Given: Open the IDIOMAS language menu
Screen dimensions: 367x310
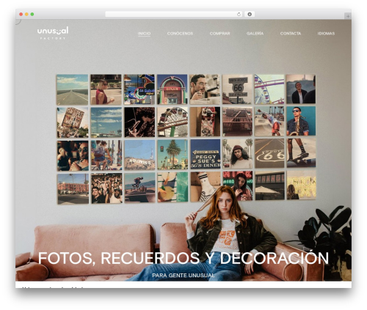Looking at the screenshot, I should point(326,34).
